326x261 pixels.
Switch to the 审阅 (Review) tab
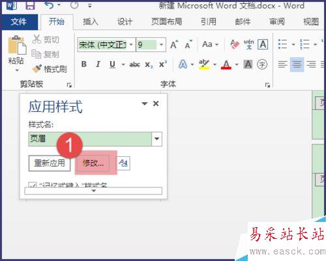point(277,21)
